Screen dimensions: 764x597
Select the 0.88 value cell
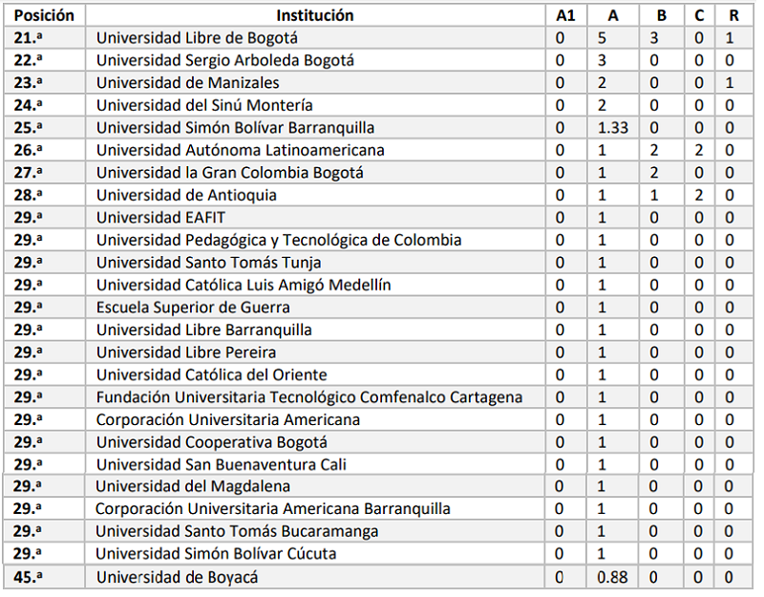coord(612,577)
